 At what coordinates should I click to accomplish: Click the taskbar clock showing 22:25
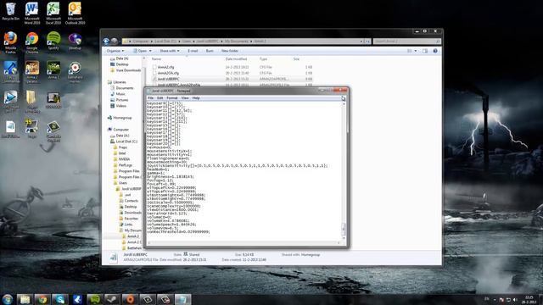(529, 299)
